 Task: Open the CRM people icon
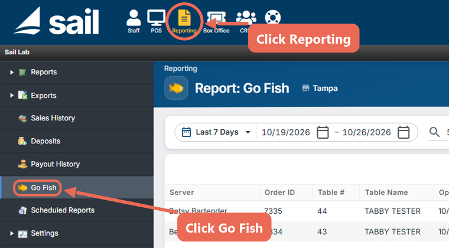point(246,18)
